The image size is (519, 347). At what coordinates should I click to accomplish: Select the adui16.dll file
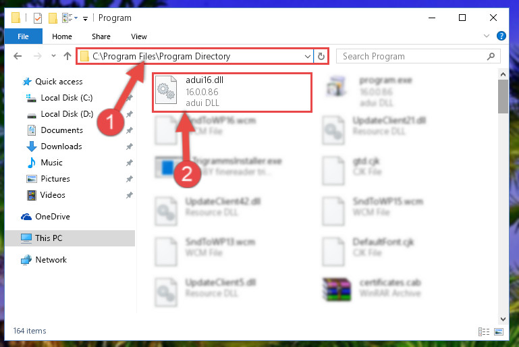click(x=232, y=92)
